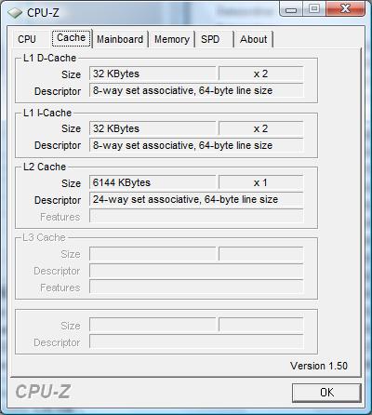The width and height of the screenshot is (372, 415).
Task: Click the L2 Cache x 1 count field
Action: [260, 182]
